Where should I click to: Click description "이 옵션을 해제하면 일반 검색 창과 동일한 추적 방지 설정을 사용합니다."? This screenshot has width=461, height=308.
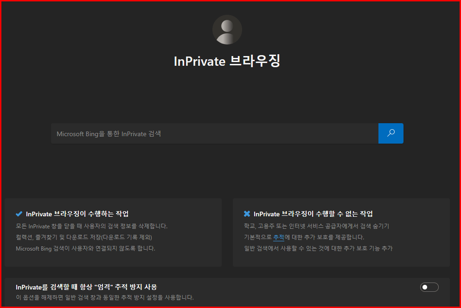(105, 297)
